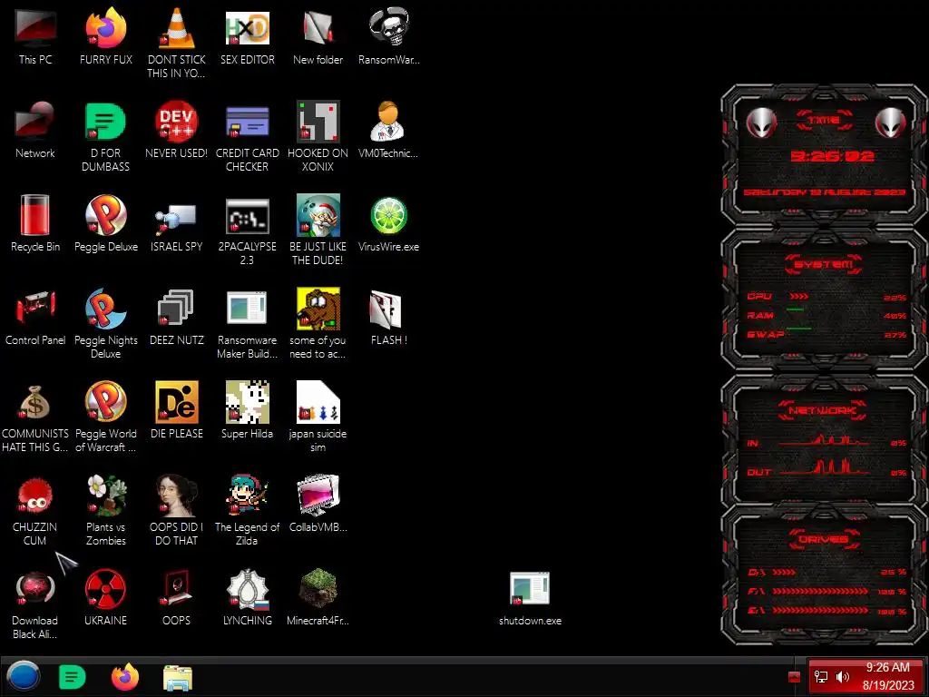Launch the green pinned taskbar app
This screenshot has width=929, height=697.
(73, 677)
